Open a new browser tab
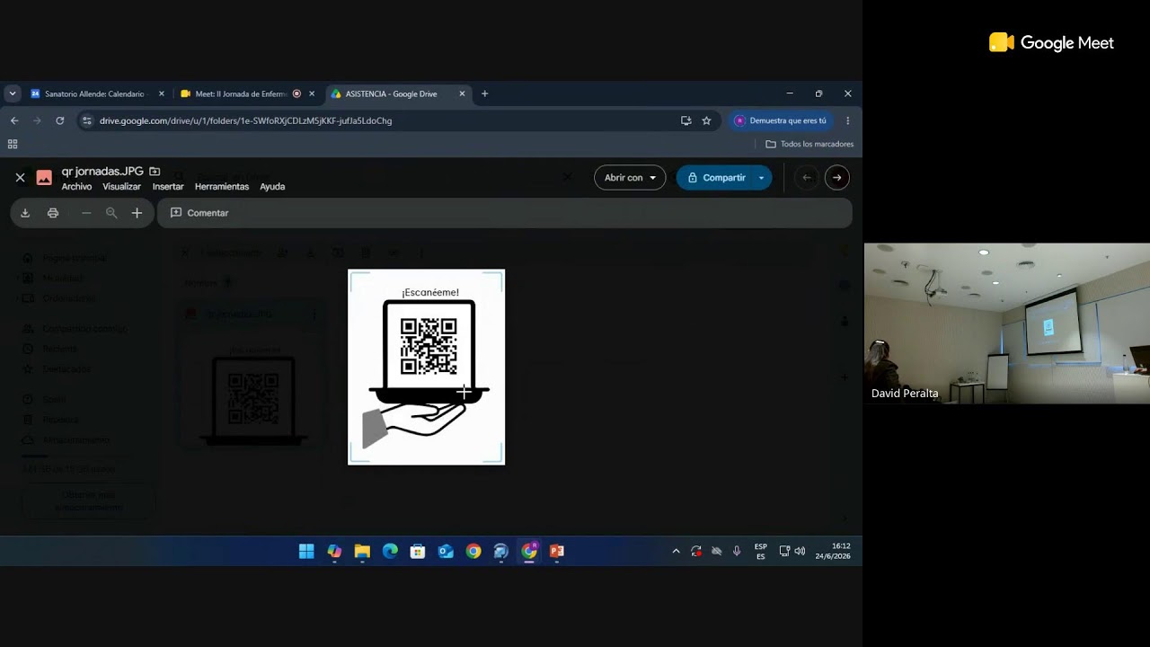Screen dimensions: 1150x647 (484, 93)
